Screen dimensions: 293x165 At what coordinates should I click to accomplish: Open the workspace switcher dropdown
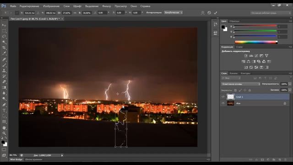coord(271,13)
